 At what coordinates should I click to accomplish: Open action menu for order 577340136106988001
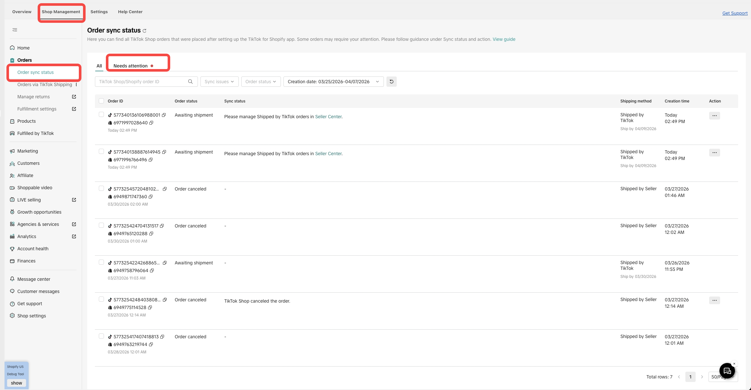coord(715,116)
